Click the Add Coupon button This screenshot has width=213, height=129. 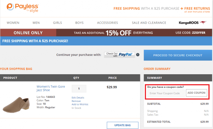[197, 93]
